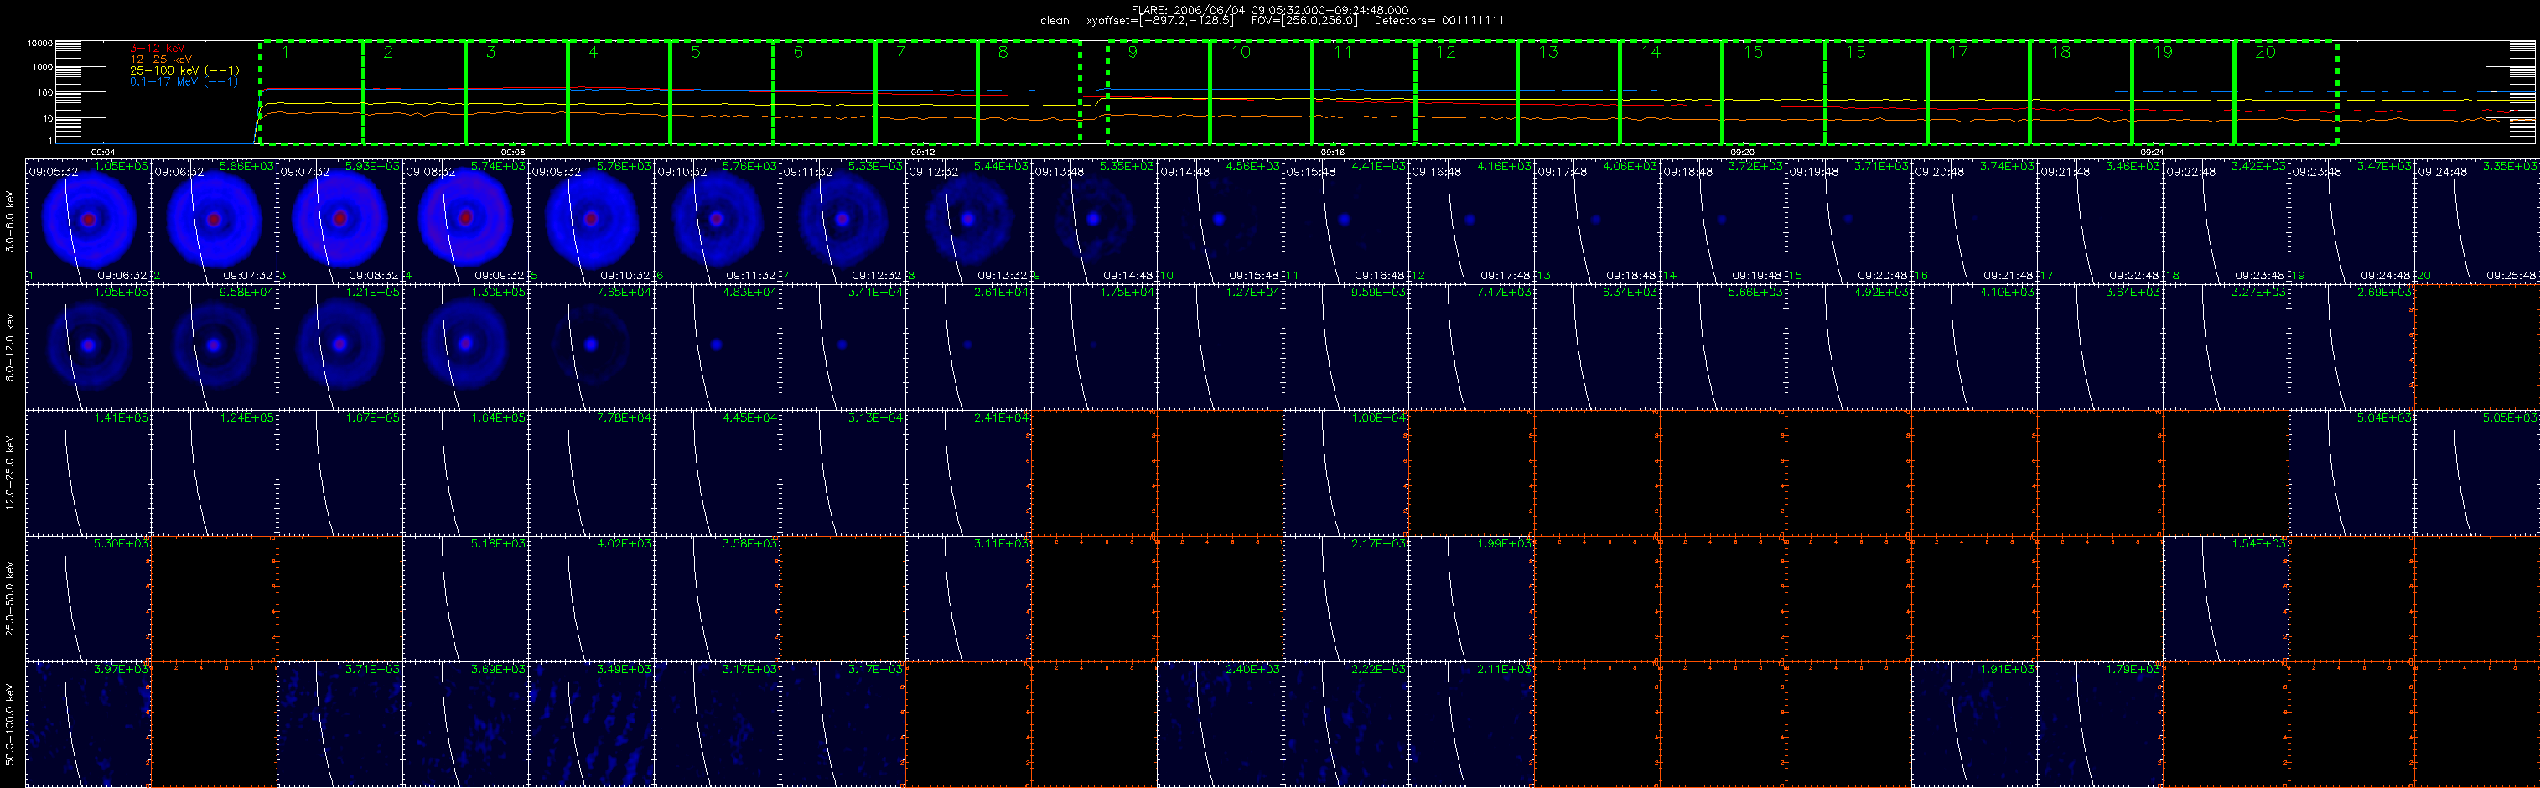Viewport: 2540px width, 788px height.
Task: Open 25-50 keV image with peak 4.02E+03
Action: [x=592, y=598]
